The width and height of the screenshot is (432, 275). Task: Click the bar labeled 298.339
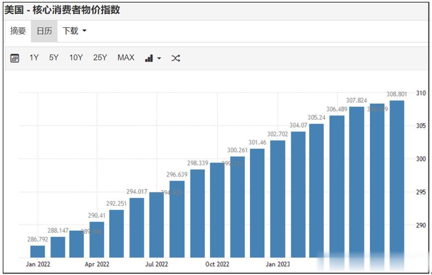[197, 214]
